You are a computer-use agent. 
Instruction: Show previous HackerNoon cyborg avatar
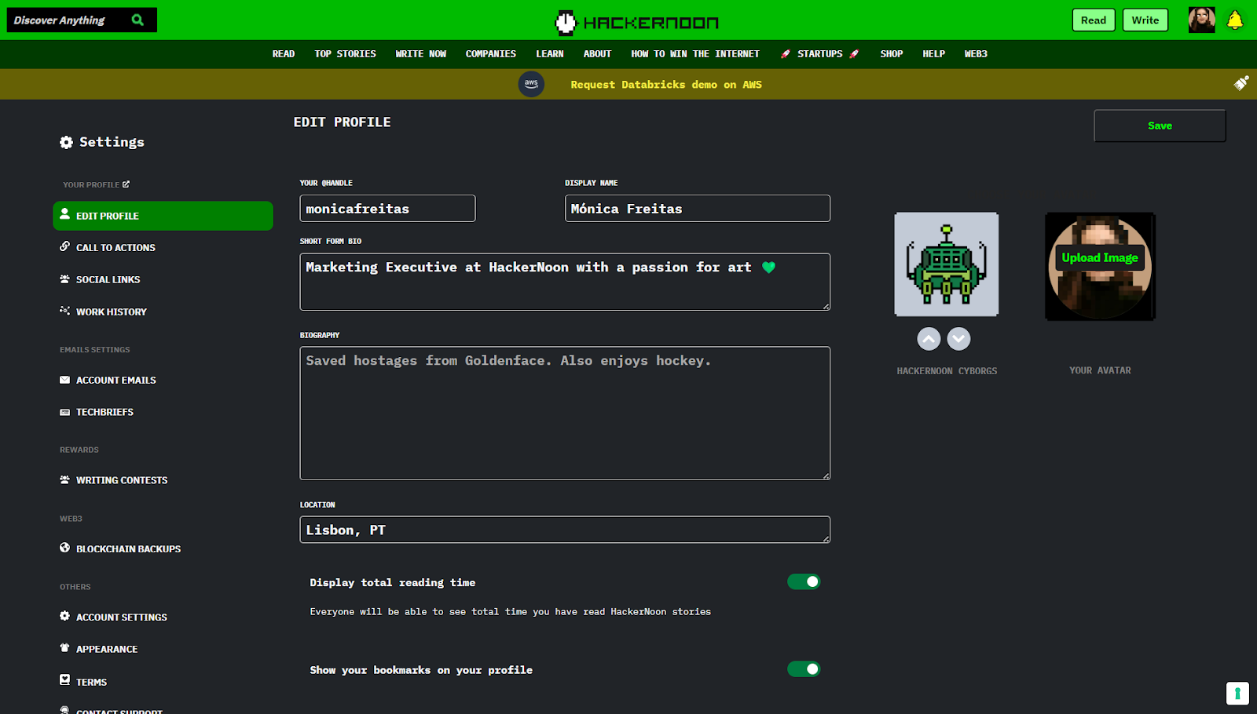tap(929, 339)
